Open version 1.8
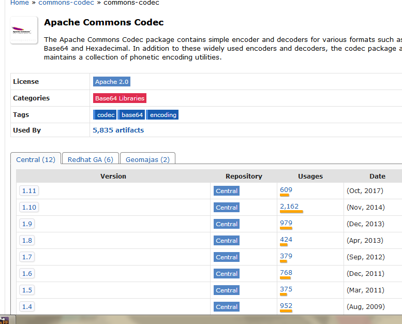The image size is (402, 324). click(27, 240)
